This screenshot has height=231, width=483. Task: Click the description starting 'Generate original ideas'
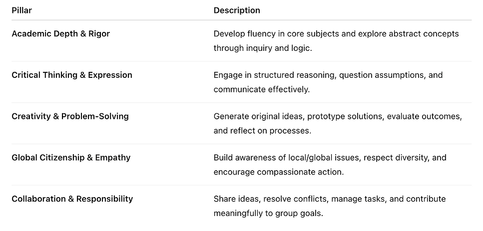(338, 116)
